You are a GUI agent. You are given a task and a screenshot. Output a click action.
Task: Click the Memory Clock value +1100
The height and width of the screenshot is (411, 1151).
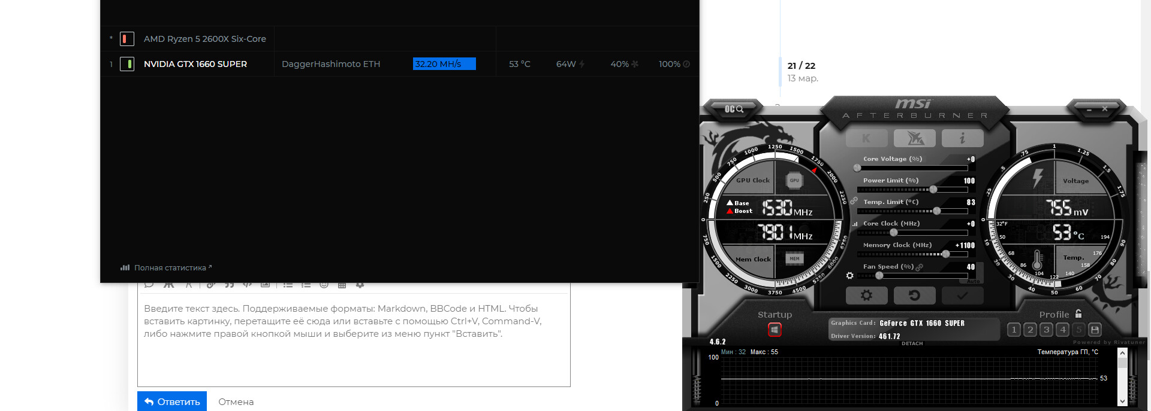click(965, 245)
